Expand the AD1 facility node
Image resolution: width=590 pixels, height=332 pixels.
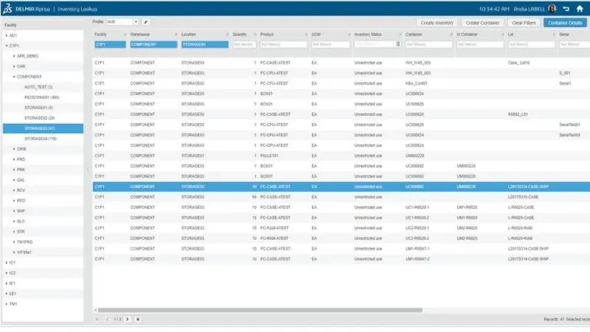pyautogui.click(x=6, y=35)
